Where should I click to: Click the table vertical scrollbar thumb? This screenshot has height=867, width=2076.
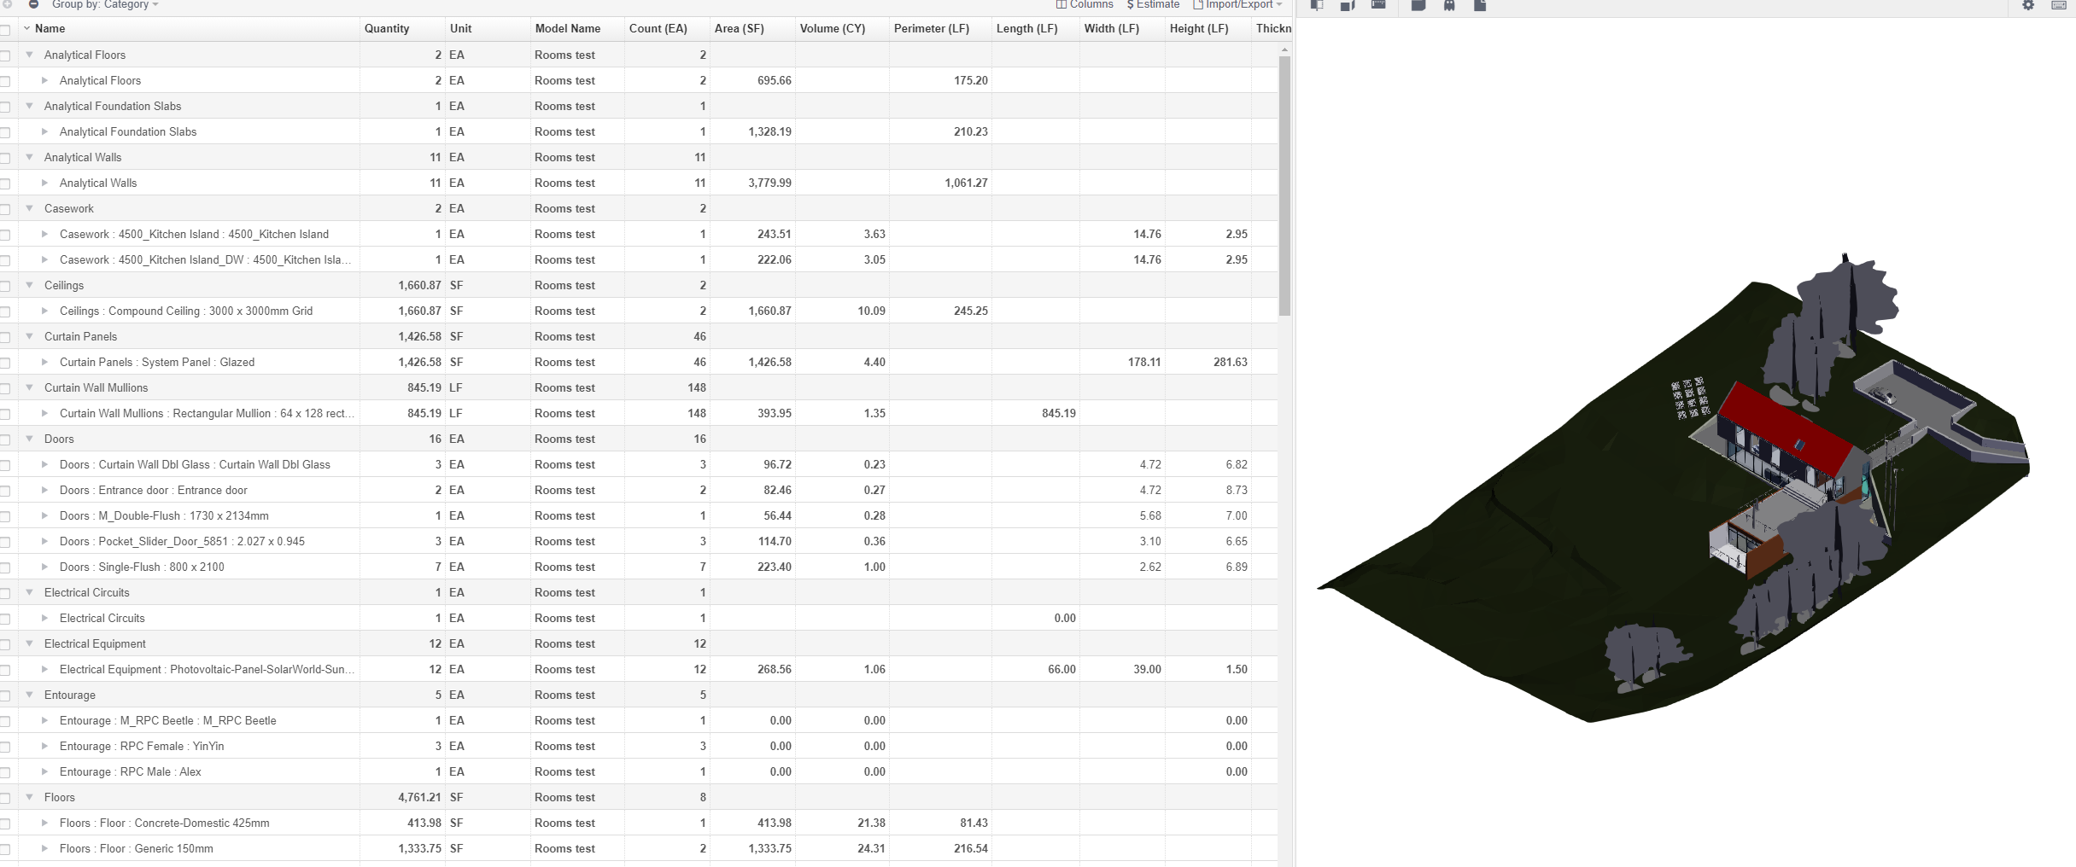[1284, 185]
